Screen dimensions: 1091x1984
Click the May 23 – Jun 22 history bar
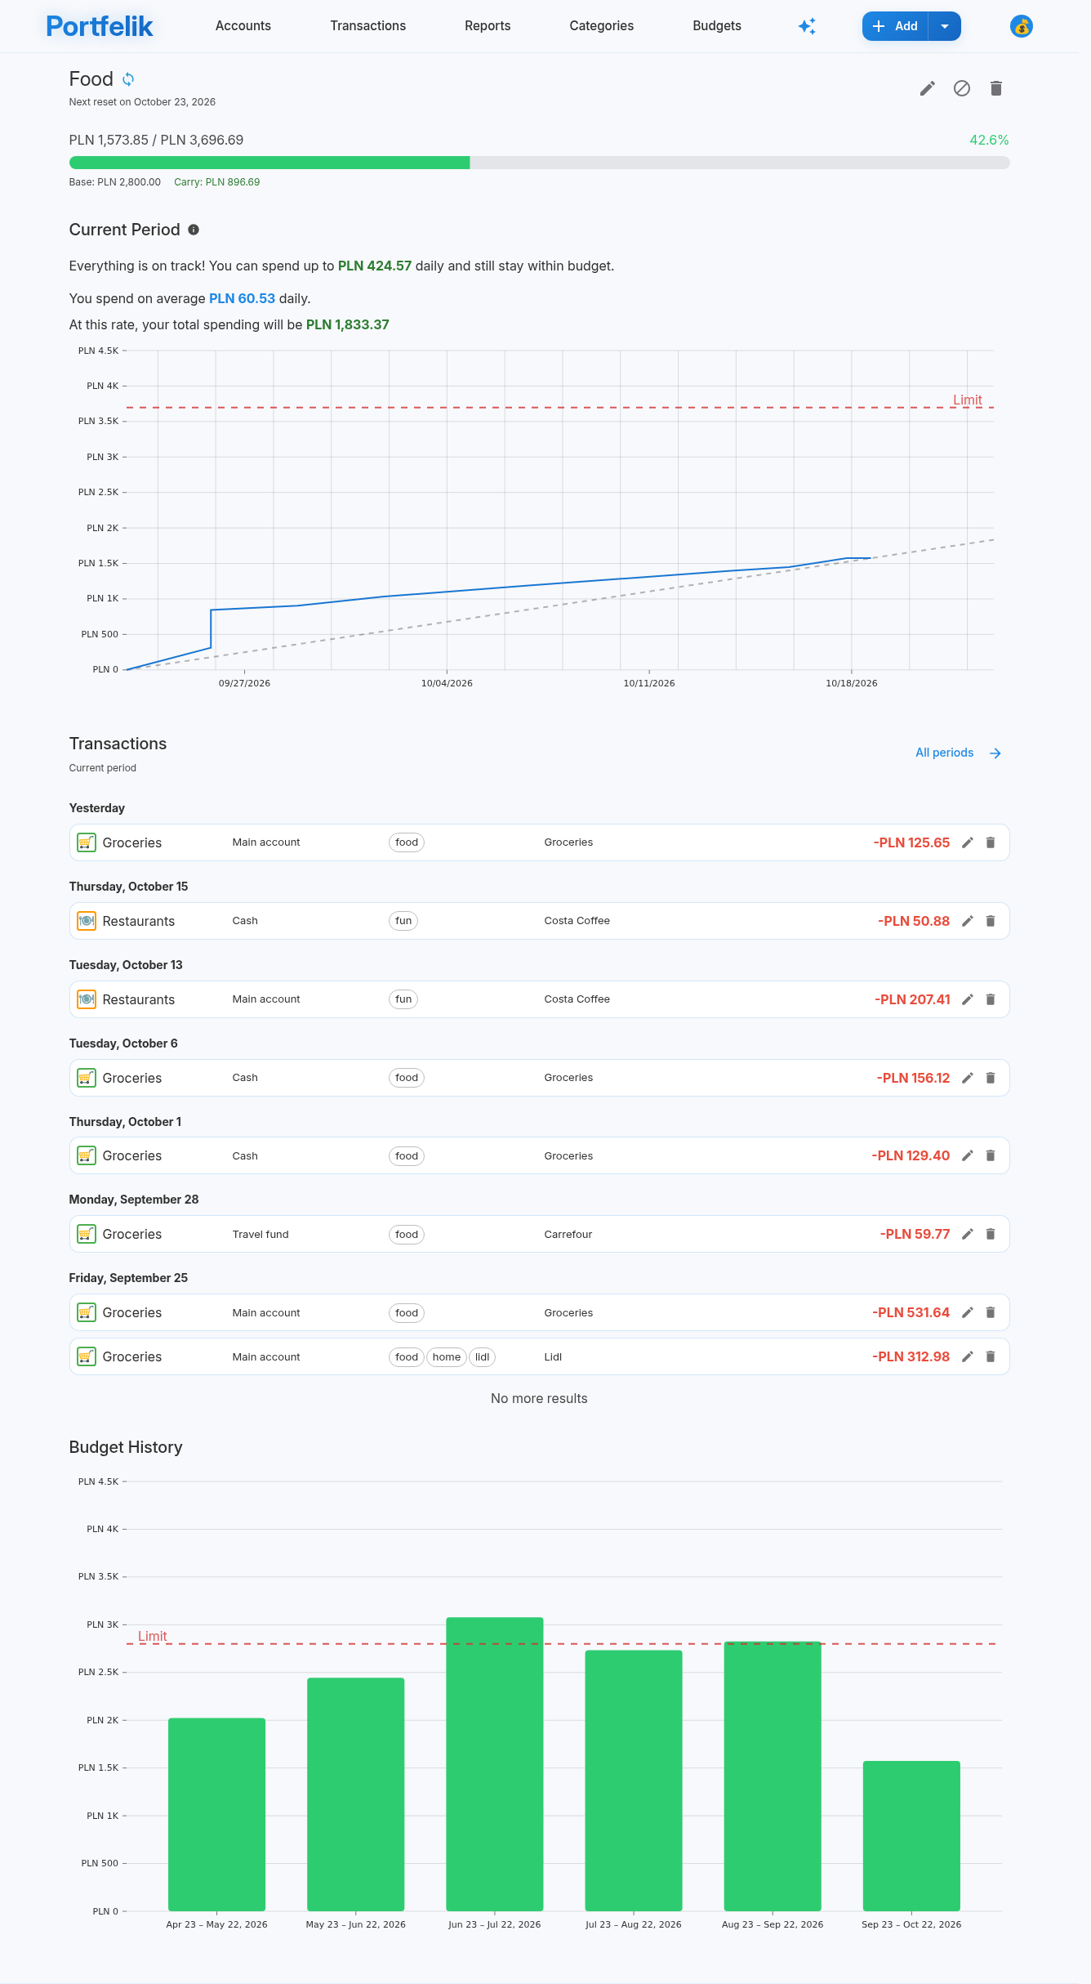(x=356, y=1794)
